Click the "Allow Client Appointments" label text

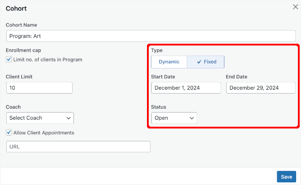click(44, 132)
